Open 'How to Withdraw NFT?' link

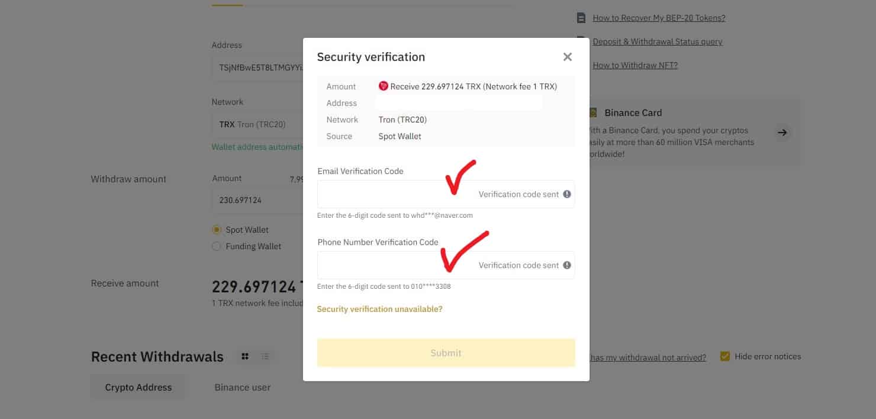coord(635,65)
